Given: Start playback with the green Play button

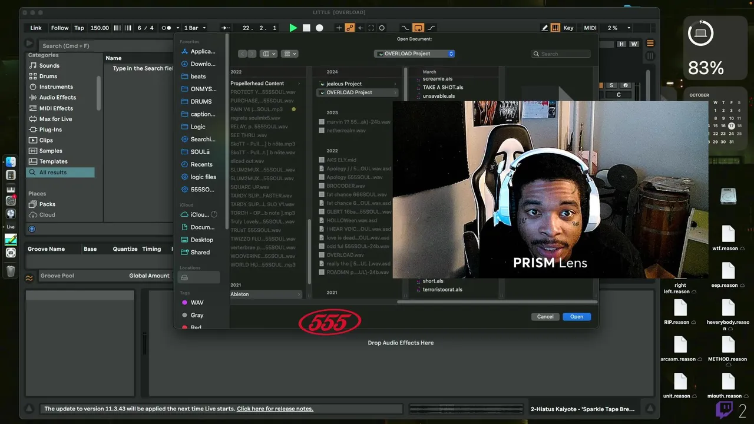Looking at the screenshot, I should click(293, 28).
